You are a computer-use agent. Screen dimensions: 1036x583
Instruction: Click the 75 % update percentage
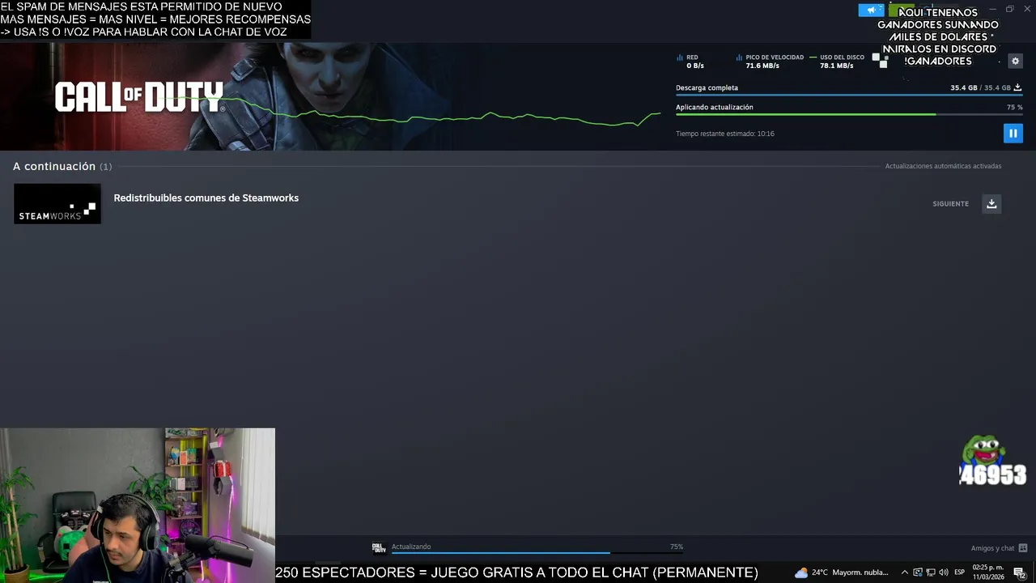(1015, 107)
